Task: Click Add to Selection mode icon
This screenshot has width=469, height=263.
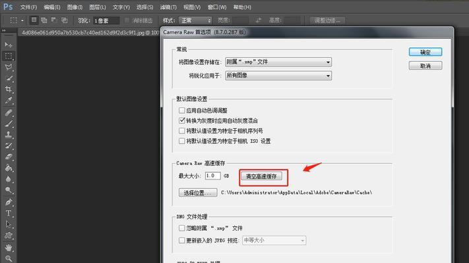Action: [x=44, y=20]
